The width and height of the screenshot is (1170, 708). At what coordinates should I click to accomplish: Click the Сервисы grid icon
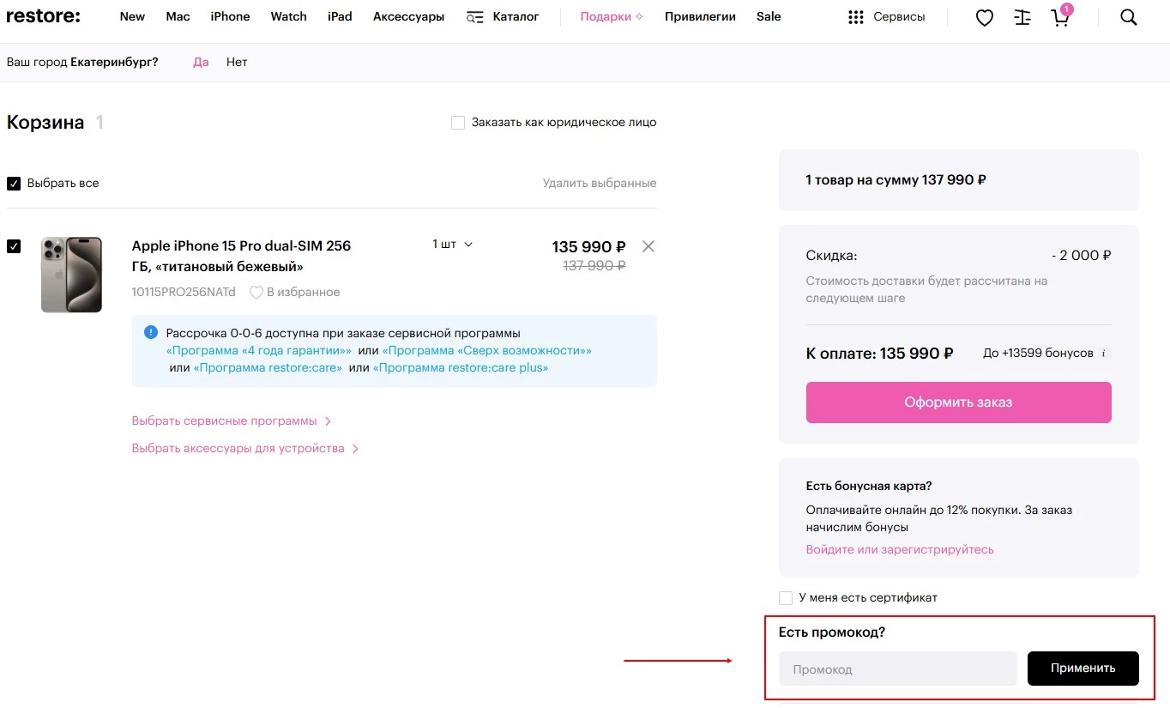855,16
